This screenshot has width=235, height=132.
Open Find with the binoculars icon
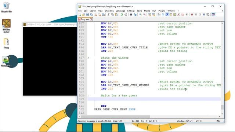click(x=131, y=15)
